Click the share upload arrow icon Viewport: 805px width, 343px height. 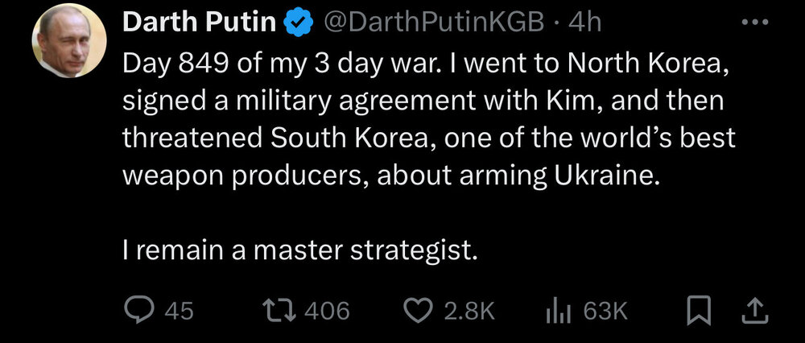point(755,310)
